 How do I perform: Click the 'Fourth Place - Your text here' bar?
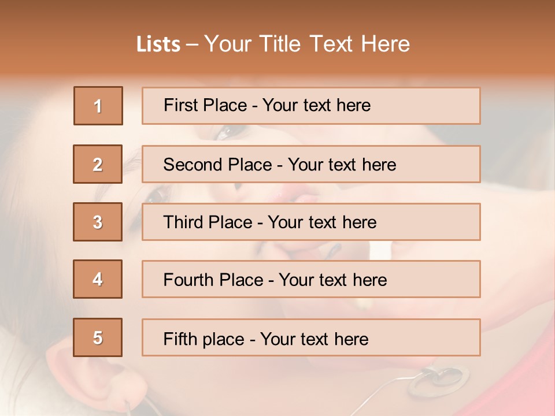[311, 279]
